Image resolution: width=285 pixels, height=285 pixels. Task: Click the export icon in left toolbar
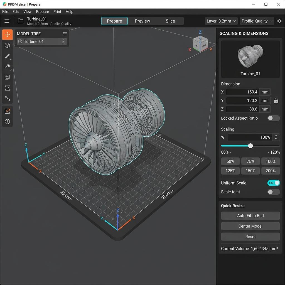point(7,111)
